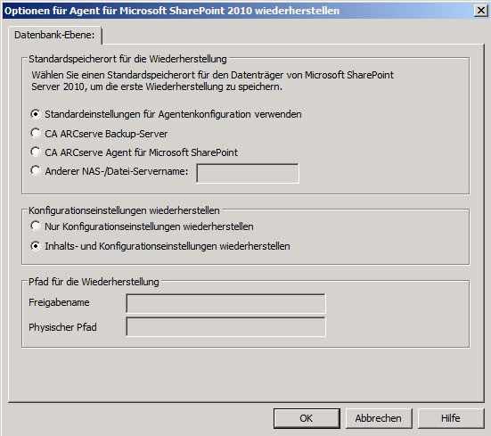Click the Konfigurationseinstellungen wiederherstellen group title
Viewport: 491px width, 436px height.
pyautogui.click(x=124, y=210)
